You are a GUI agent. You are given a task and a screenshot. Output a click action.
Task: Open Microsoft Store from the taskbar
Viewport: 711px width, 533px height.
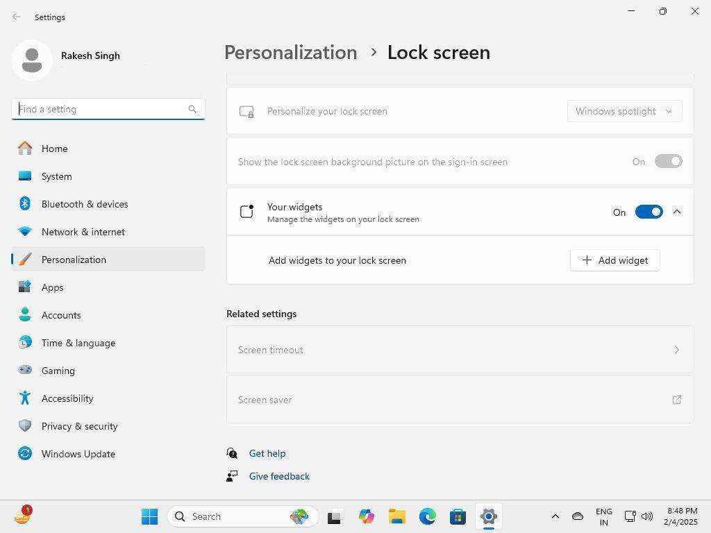pos(458,516)
